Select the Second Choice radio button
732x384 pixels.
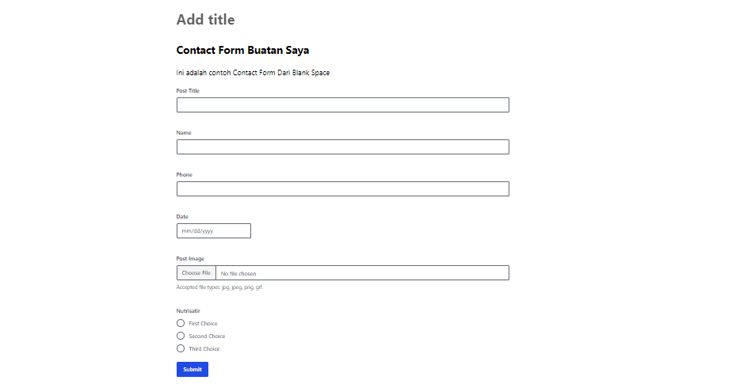point(181,336)
